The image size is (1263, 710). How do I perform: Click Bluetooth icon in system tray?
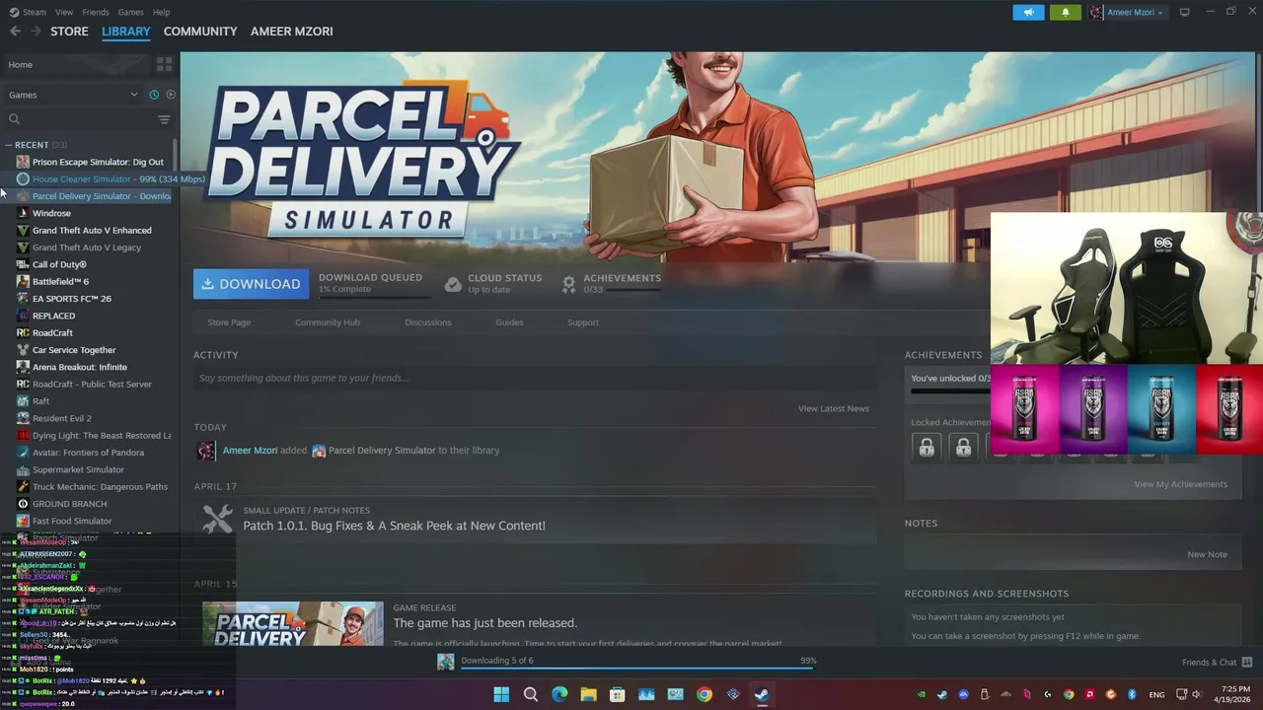[x=1133, y=694]
